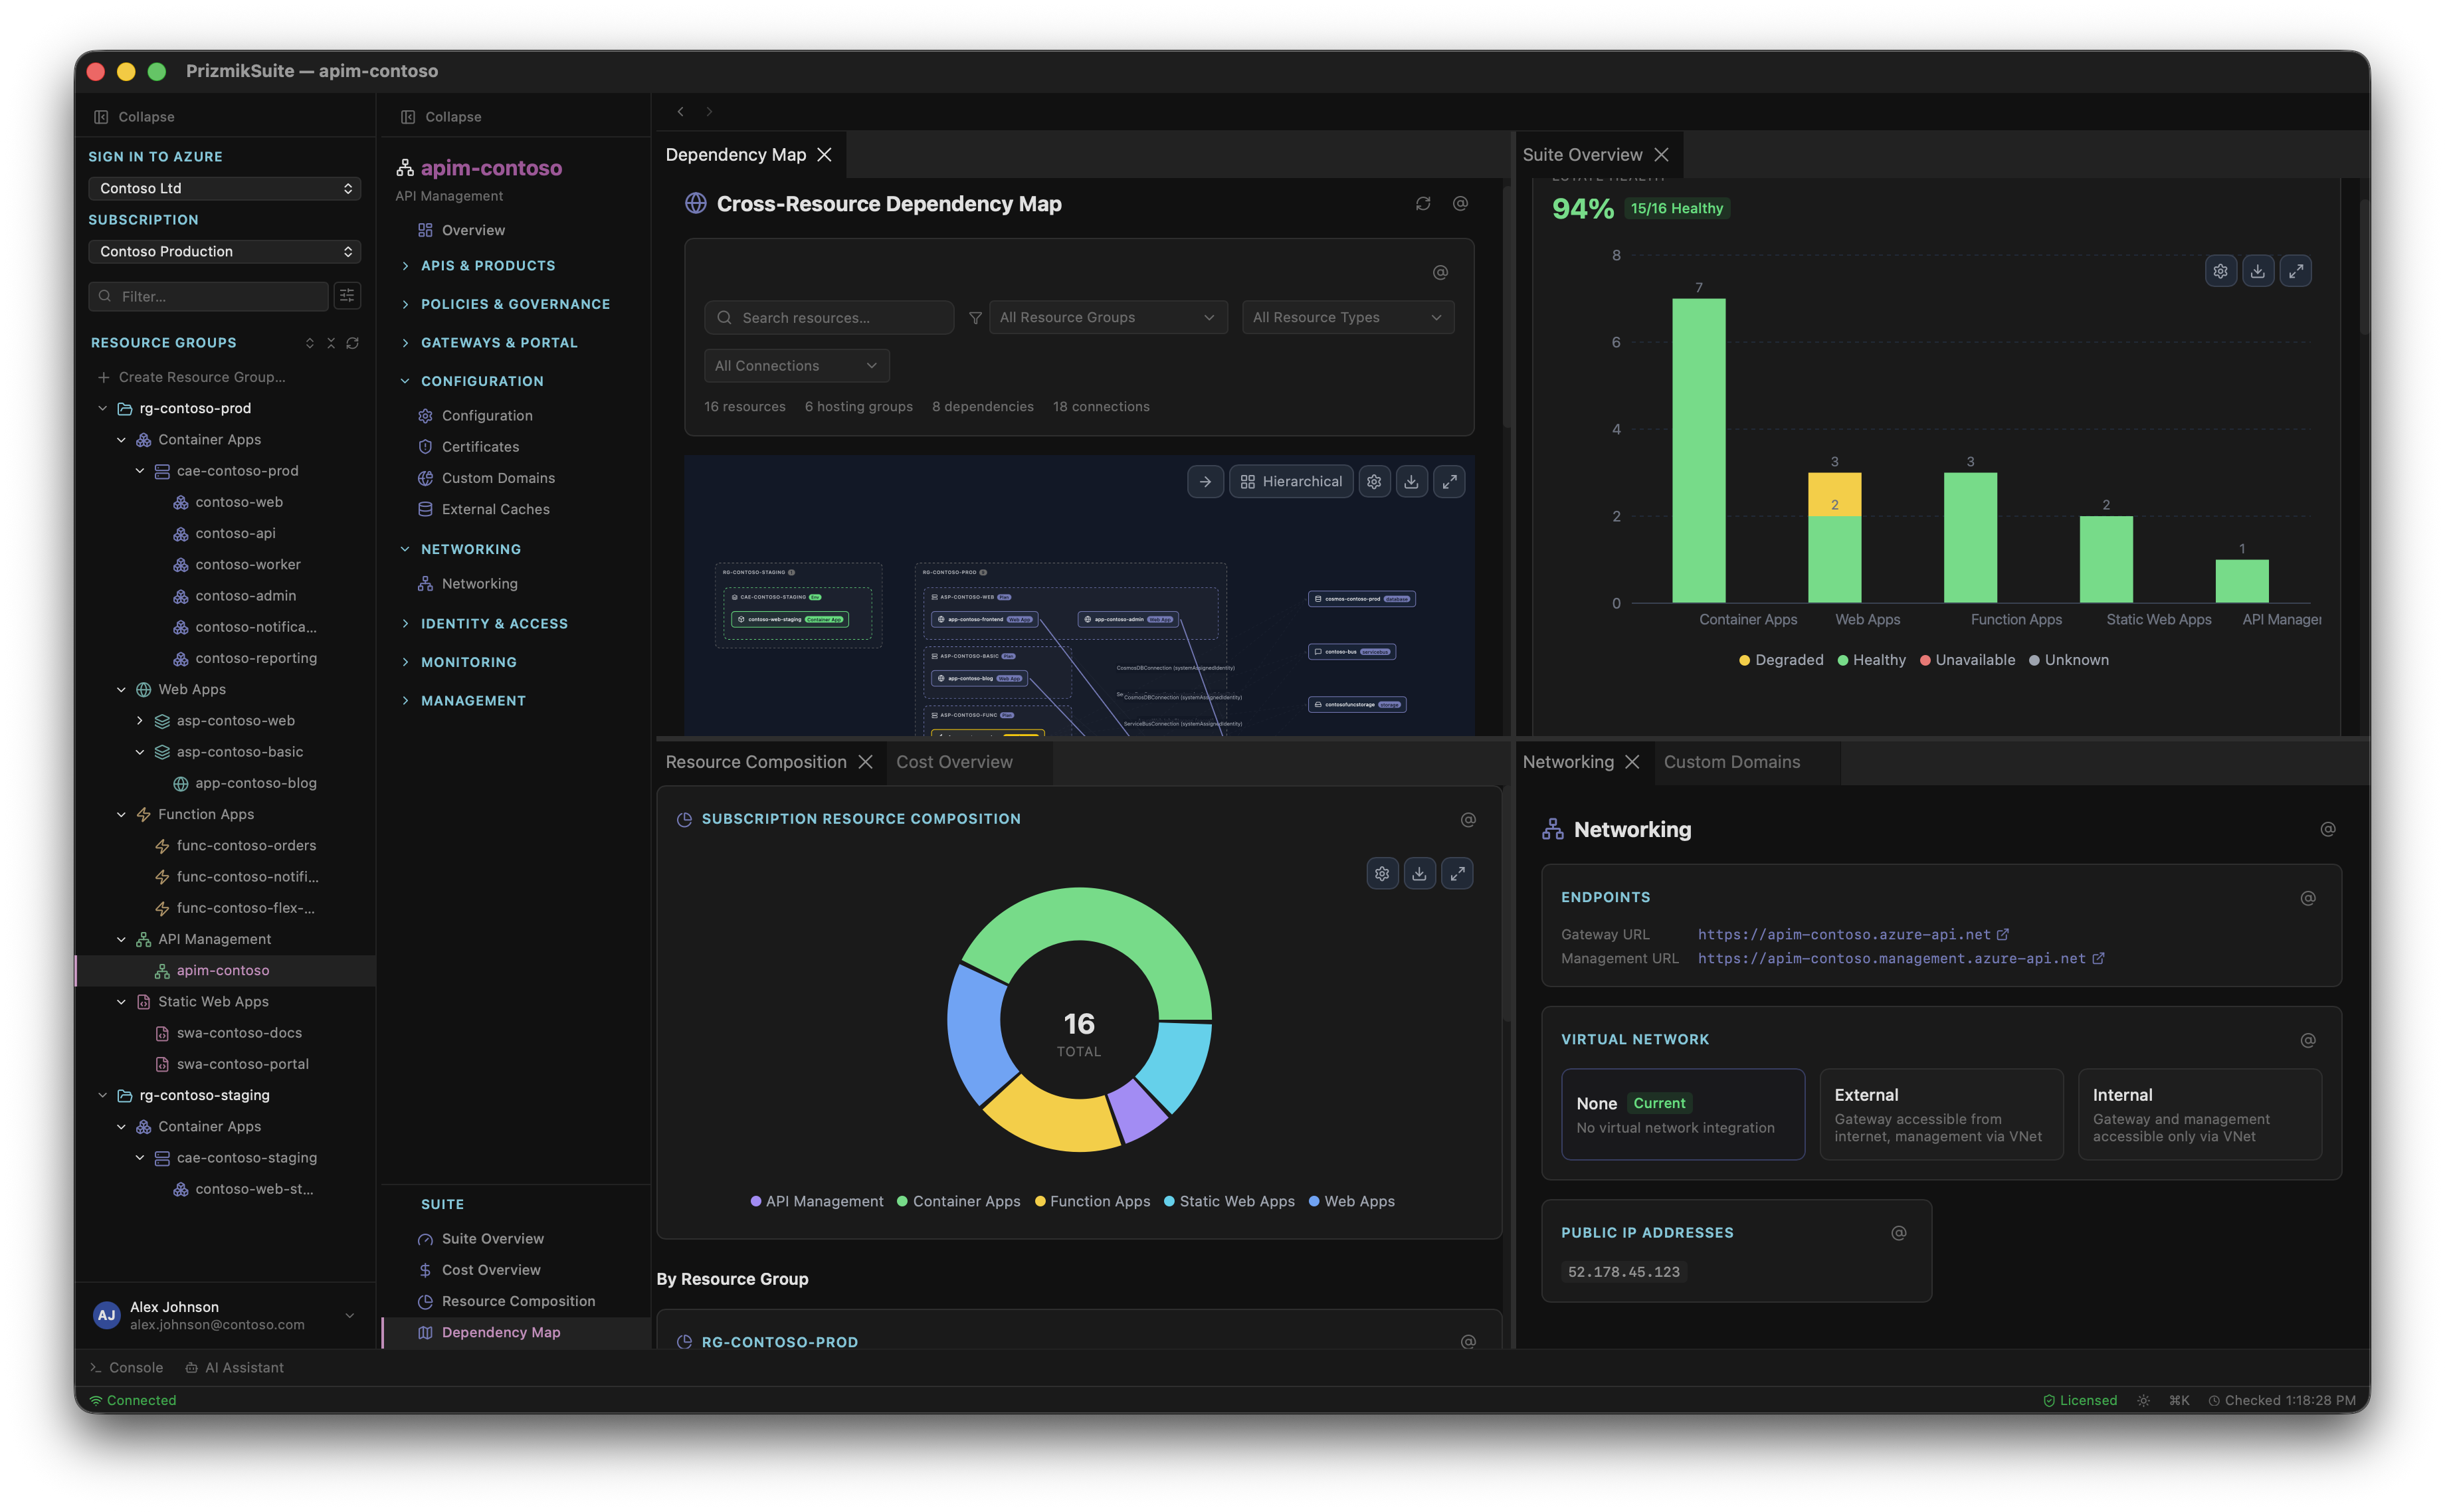Click the @ icon in Public IP Addresses
The width and height of the screenshot is (2445, 1512).
click(1898, 1233)
